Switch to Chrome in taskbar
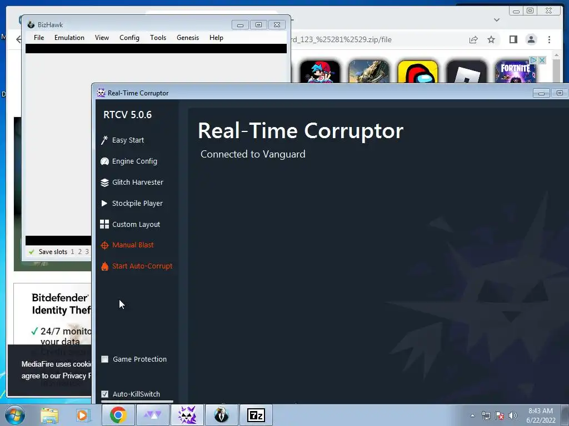This screenshot has height=426, width=569. point(118,415)
